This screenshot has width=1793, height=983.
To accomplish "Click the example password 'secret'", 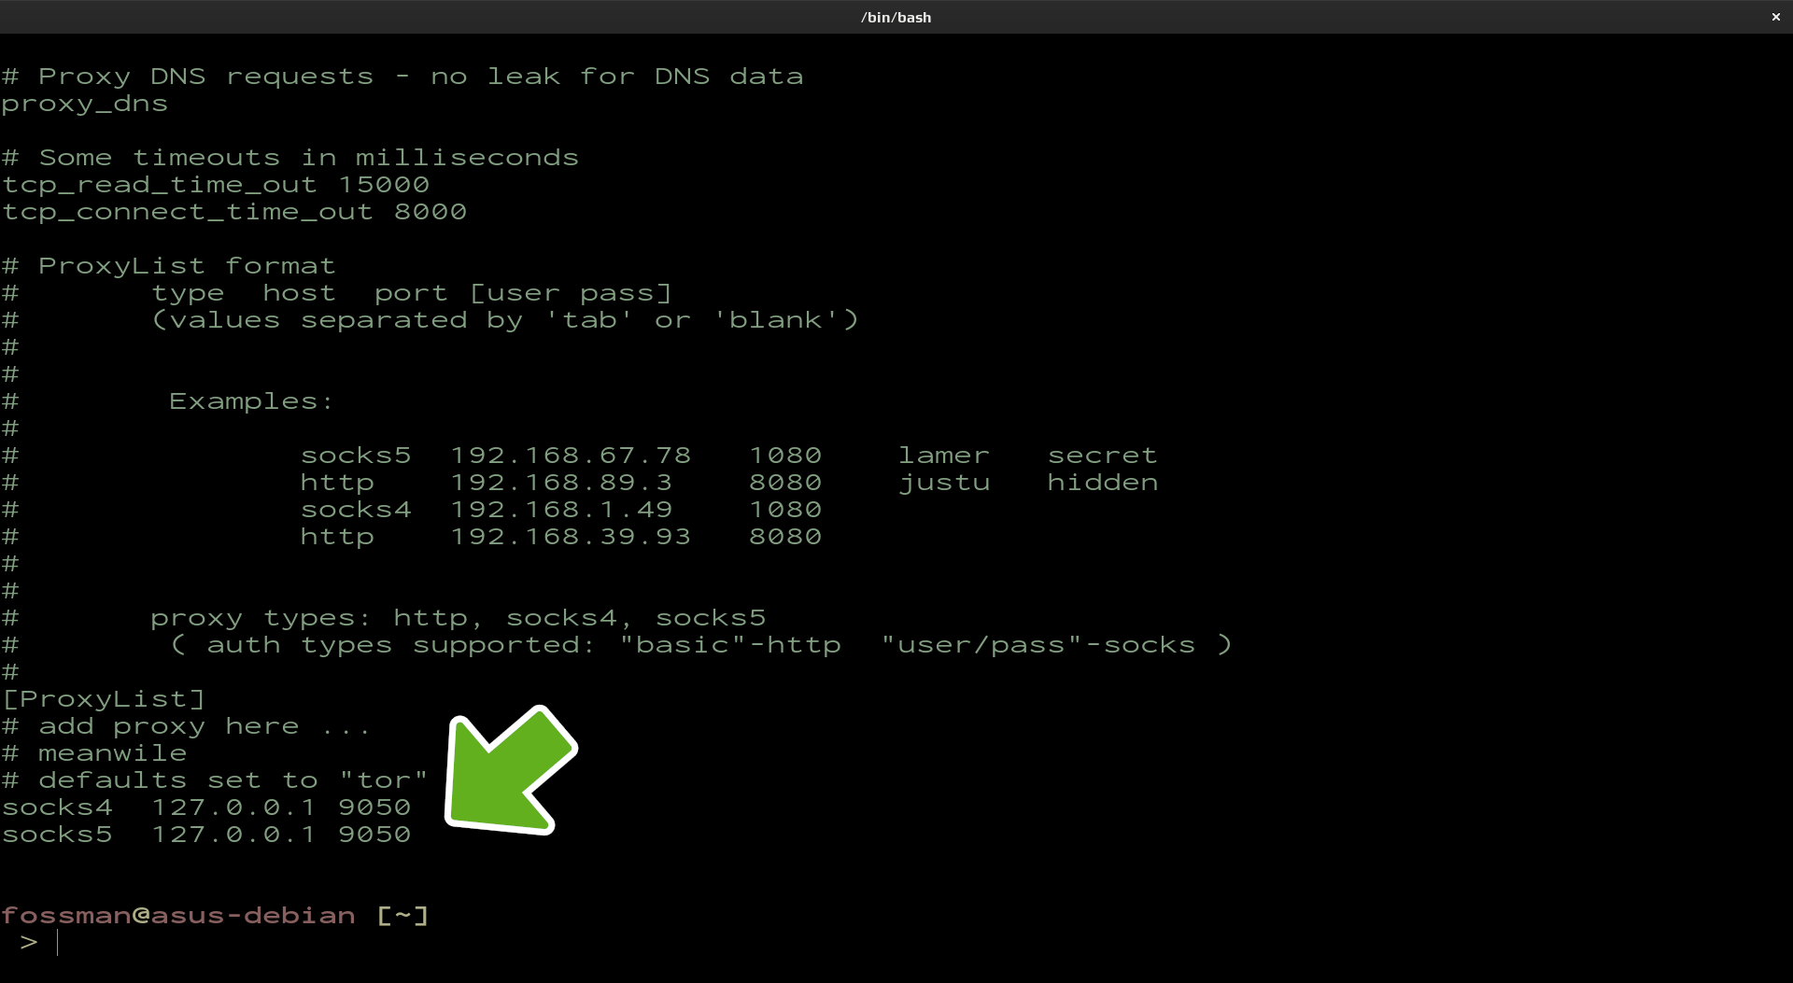I will point(1102,456).
